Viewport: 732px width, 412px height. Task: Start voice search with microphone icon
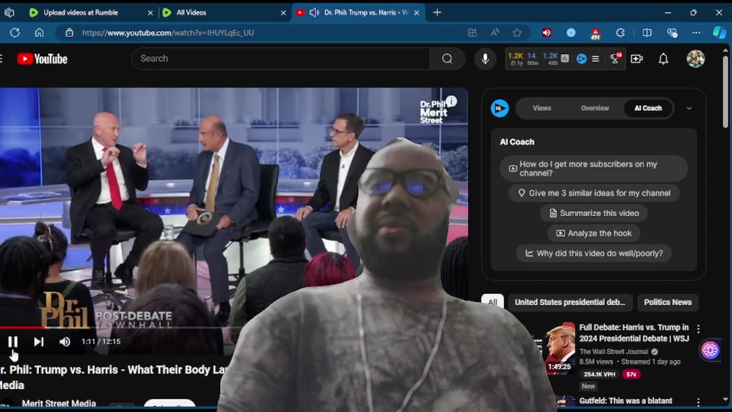tap(485, 58)
